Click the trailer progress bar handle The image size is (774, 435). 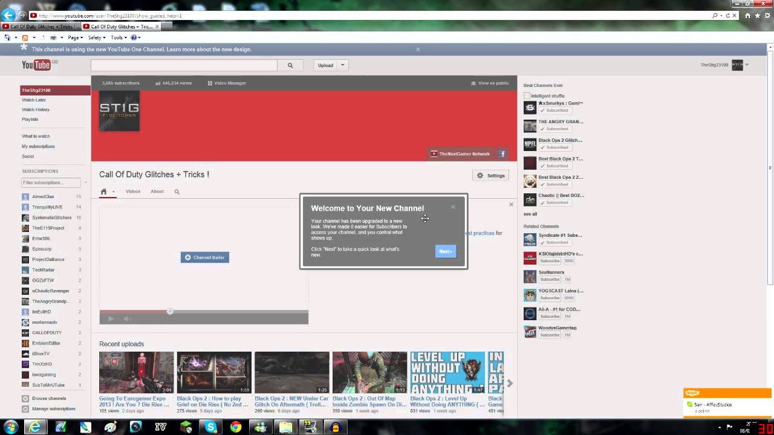tap(170, 311)
